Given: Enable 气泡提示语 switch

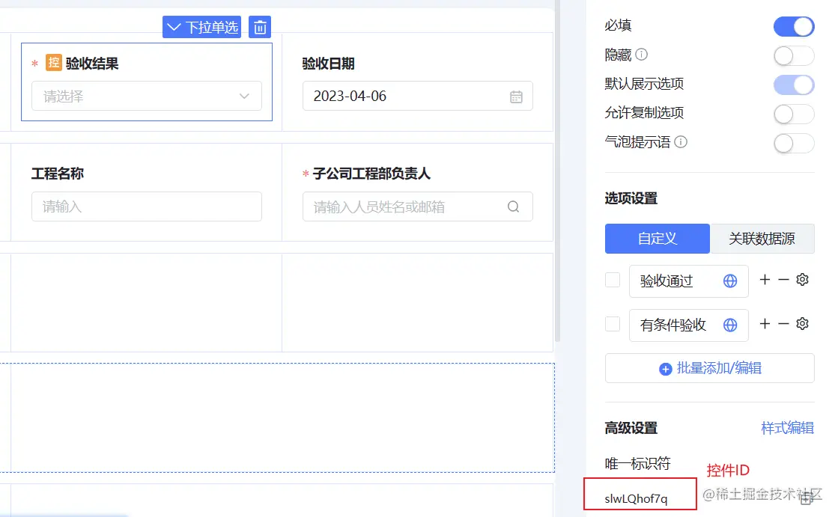Looking at the screenshot, I should (794, 143).
